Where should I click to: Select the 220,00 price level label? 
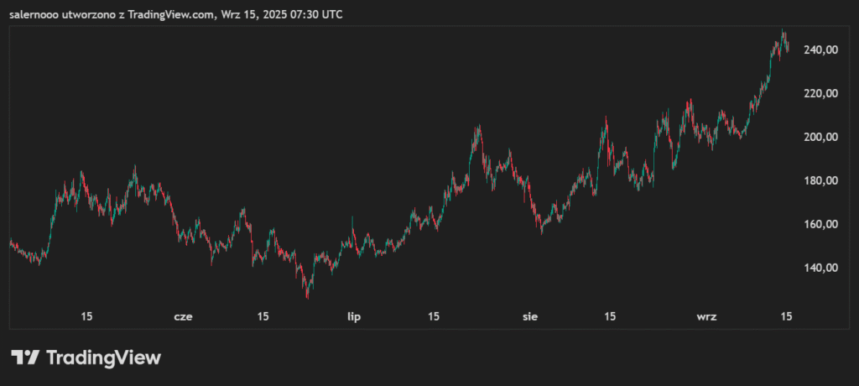coord(820,94)
